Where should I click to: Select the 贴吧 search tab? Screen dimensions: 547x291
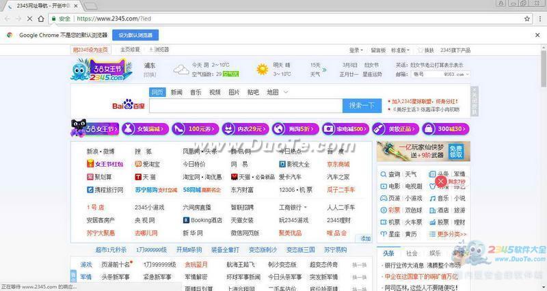click(x=253, y=92)
